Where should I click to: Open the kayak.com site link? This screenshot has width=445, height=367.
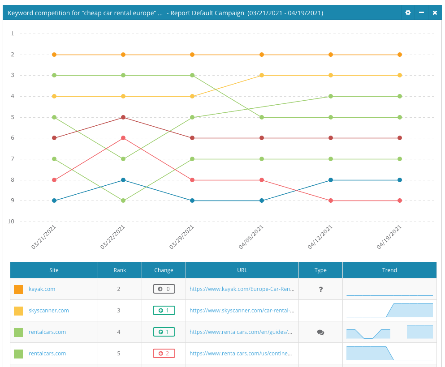[42, 289]
